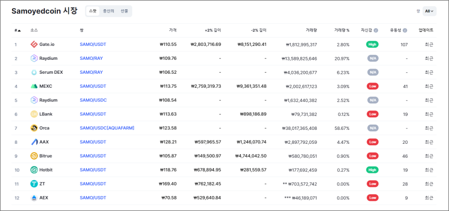Click the Low badge on AEX row
This screenshot has width=449, height=211.
373,198
